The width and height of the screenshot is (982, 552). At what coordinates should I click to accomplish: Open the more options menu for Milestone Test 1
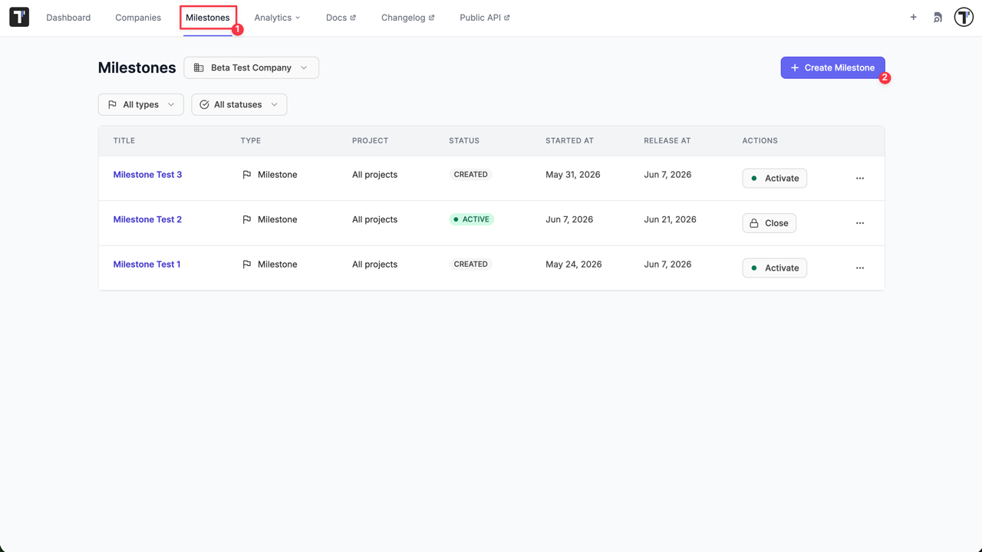860,268
